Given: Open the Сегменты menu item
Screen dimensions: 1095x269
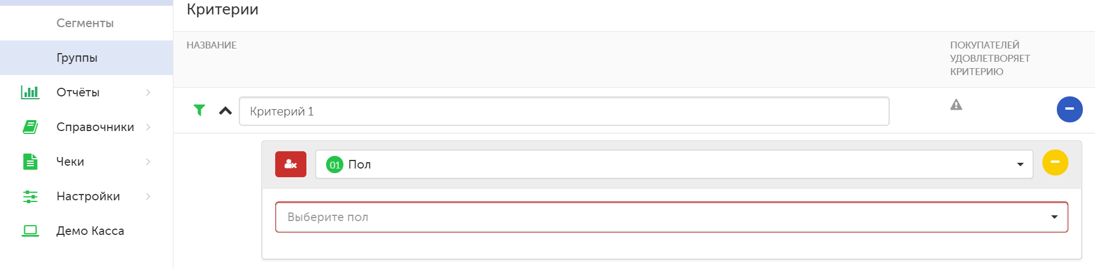Looking at the screenshot, I should [x=85, y=23].
